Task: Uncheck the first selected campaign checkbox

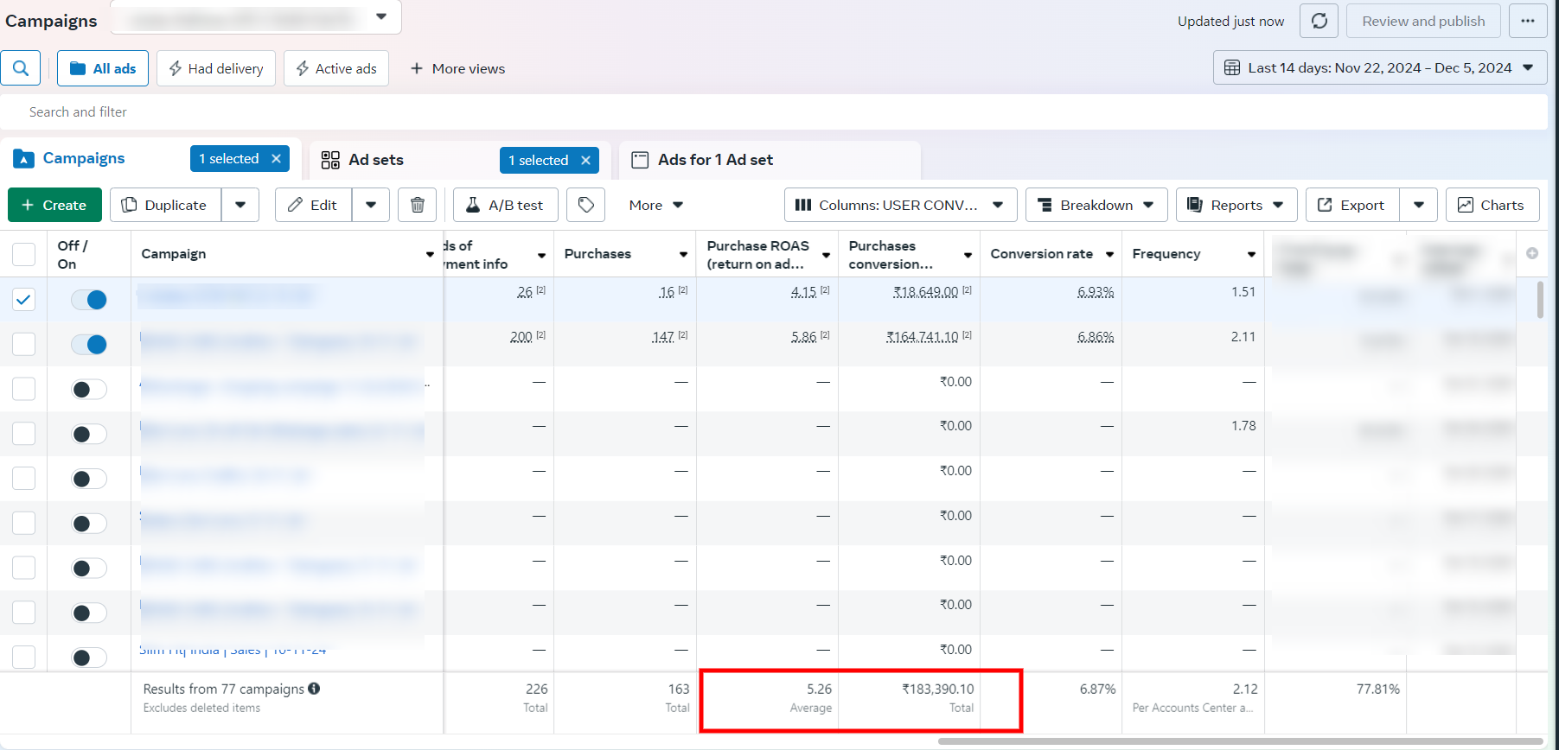Action: click(23, 300)
